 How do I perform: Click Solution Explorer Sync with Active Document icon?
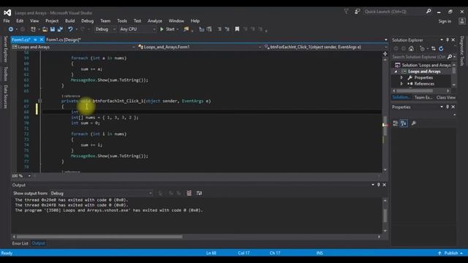point(434,49)
